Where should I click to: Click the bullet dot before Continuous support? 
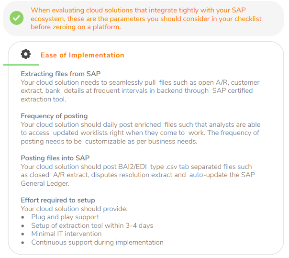click(23, 243)
